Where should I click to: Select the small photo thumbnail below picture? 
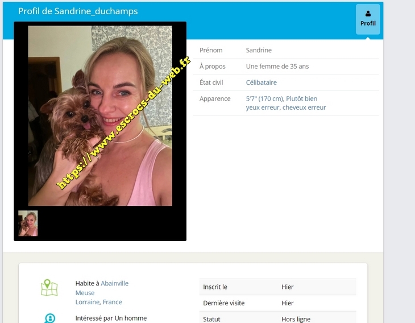point(28,223)
